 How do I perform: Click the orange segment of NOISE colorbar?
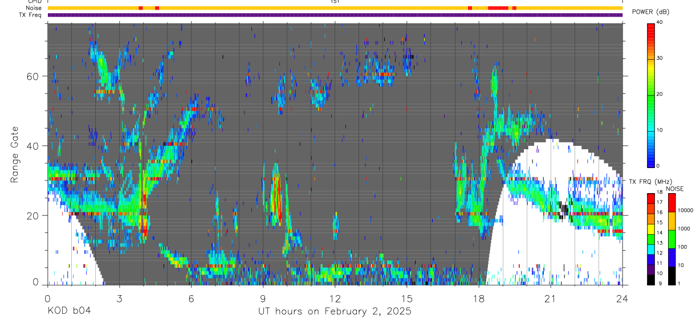671,221
